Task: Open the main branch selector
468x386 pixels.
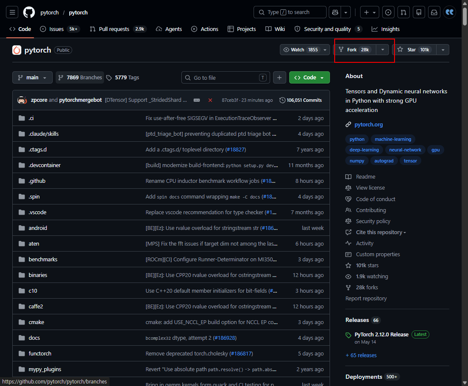Action: click(x=32, y=78)
